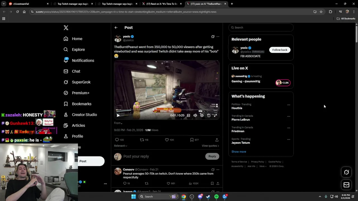Open Chat from sidebar
Viewport: 358px width, 201px height.
point(72,71)
